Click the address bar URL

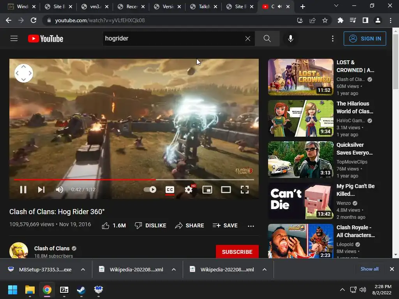[x=100, y=20]
